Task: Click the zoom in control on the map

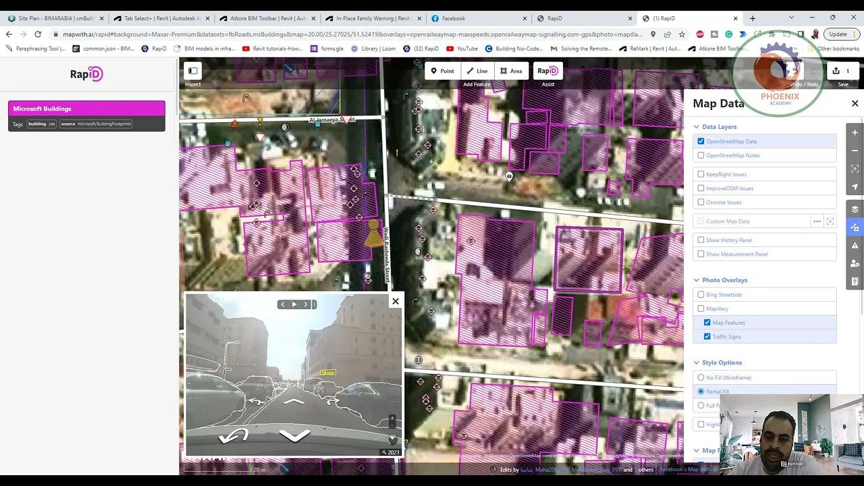Action: coord(855,132)
